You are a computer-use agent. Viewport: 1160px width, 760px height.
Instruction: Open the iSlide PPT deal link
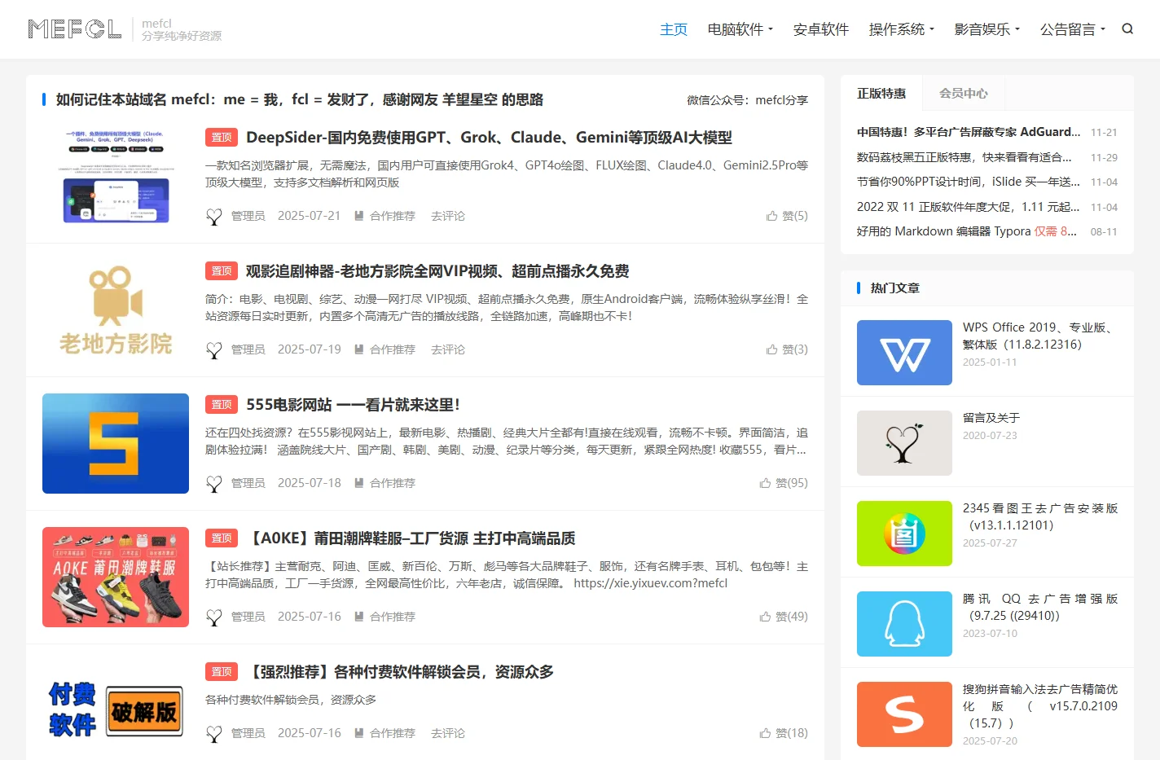[969, 182]
